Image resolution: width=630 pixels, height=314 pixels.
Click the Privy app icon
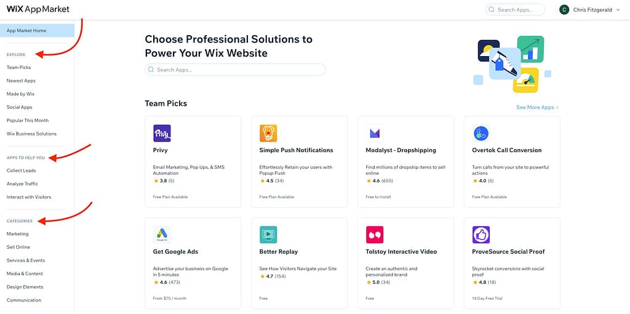click(x=162, y=134)
